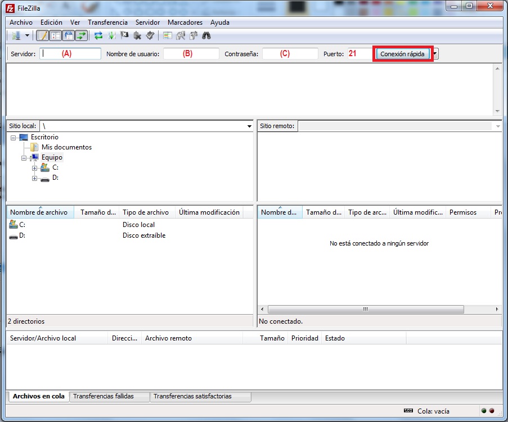
Task: Open the Edición menu
Action: point(51,22)
